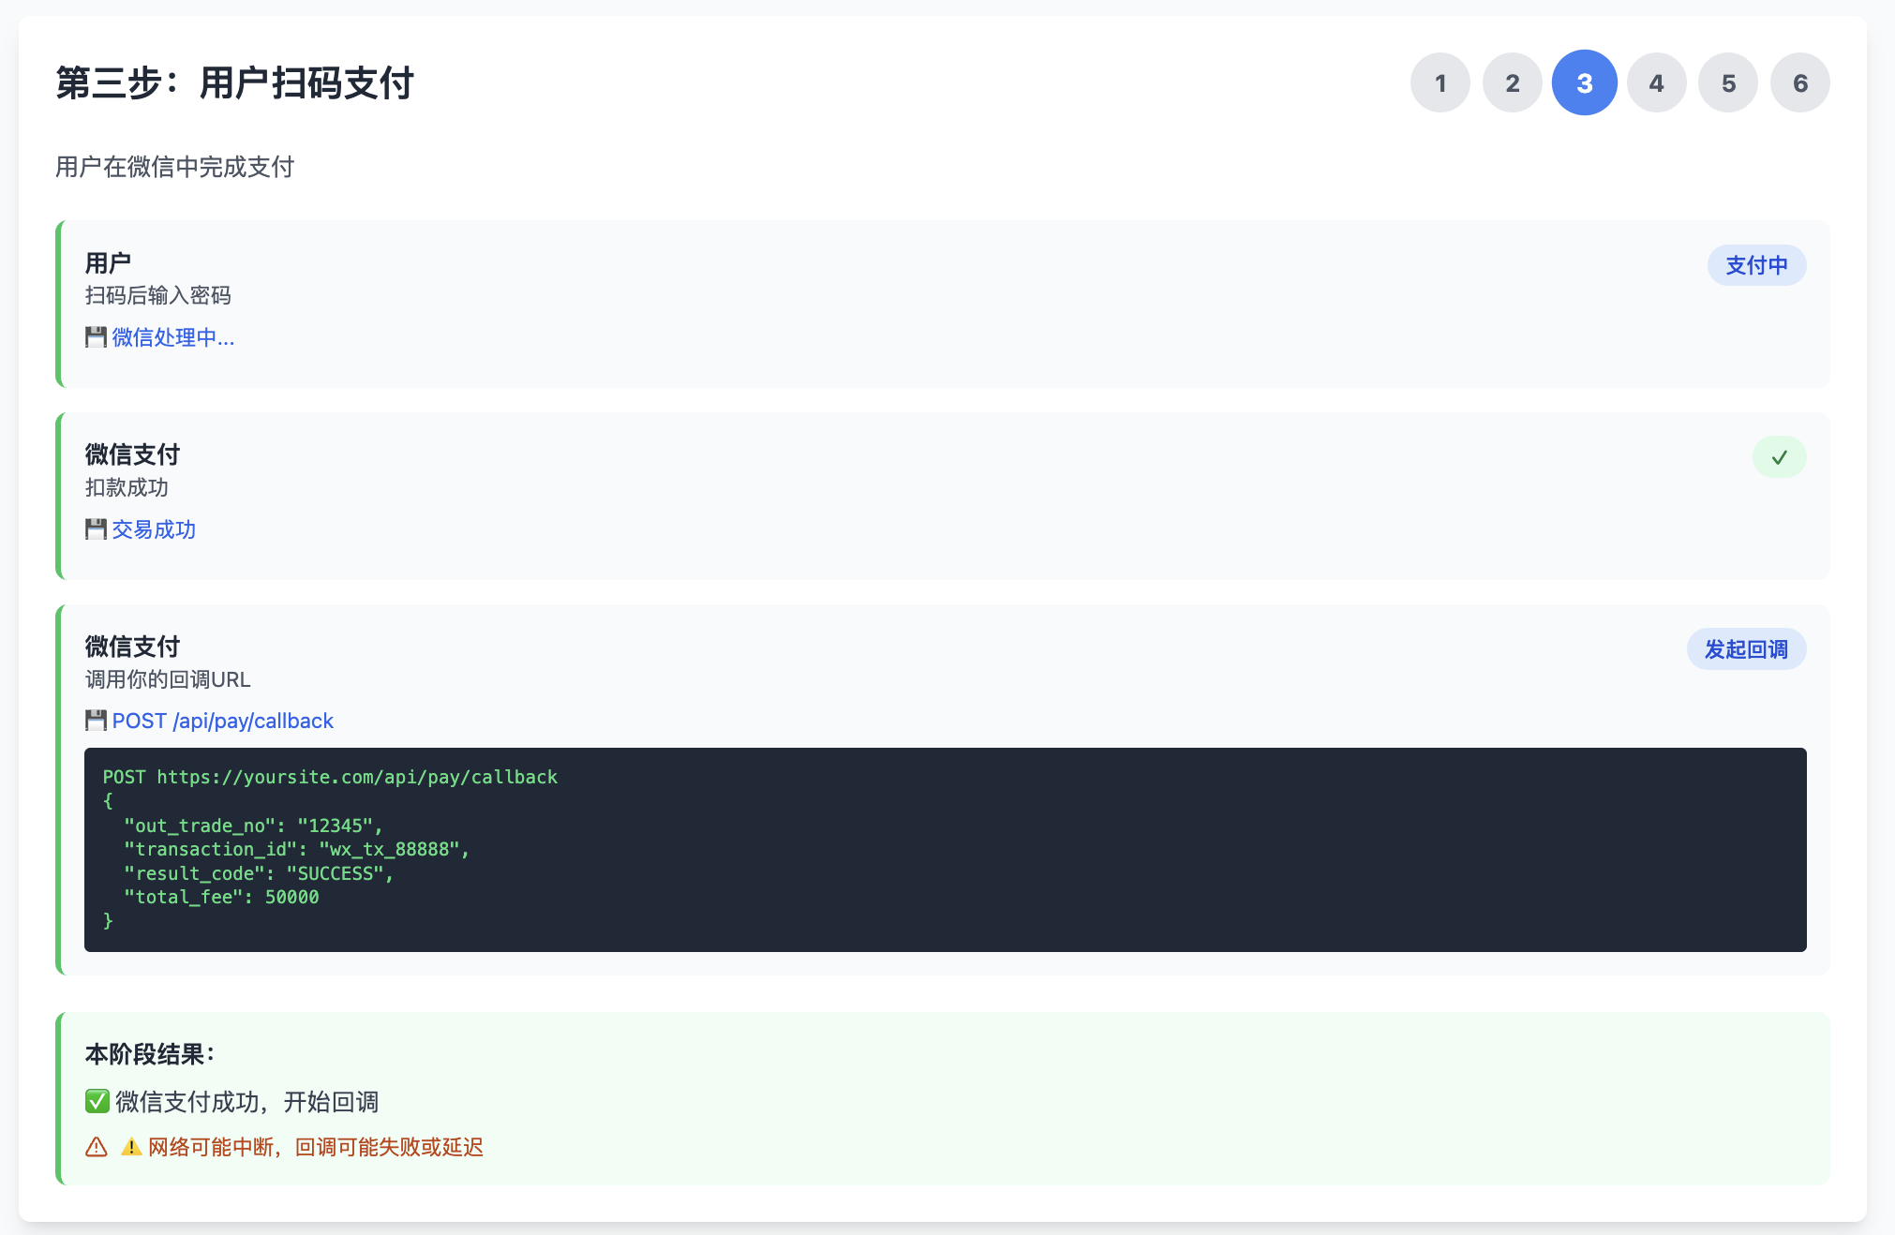Jump to step 5 circle
Screen dimensions: 1895x1235
pos(1728,83)
